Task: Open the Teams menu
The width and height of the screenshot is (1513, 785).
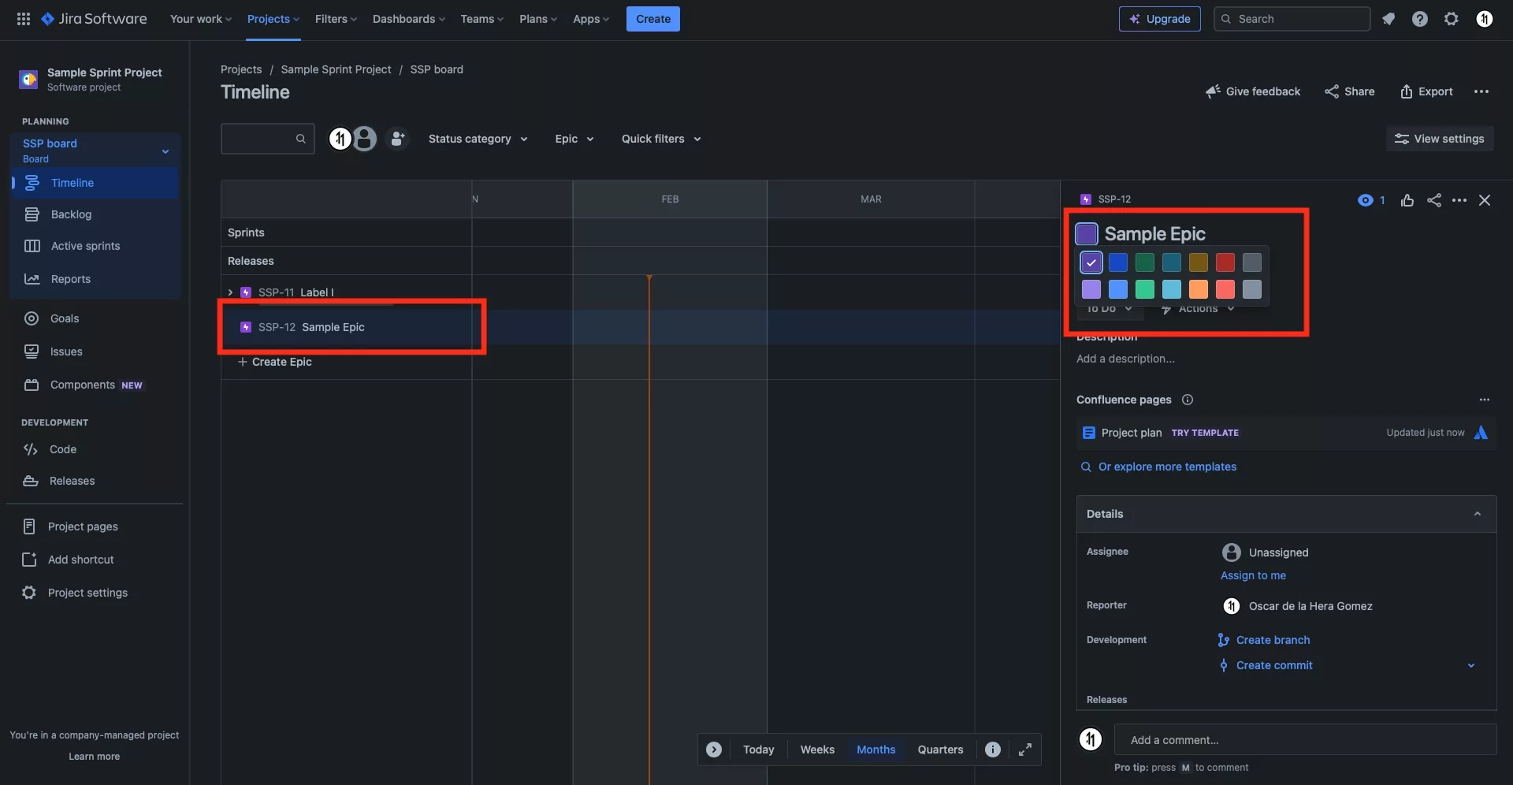Action: (x=482, y=19)
